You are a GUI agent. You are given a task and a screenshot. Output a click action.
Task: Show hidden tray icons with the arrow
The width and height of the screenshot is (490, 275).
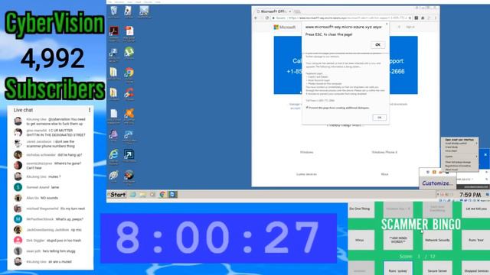tap(438, 195)
